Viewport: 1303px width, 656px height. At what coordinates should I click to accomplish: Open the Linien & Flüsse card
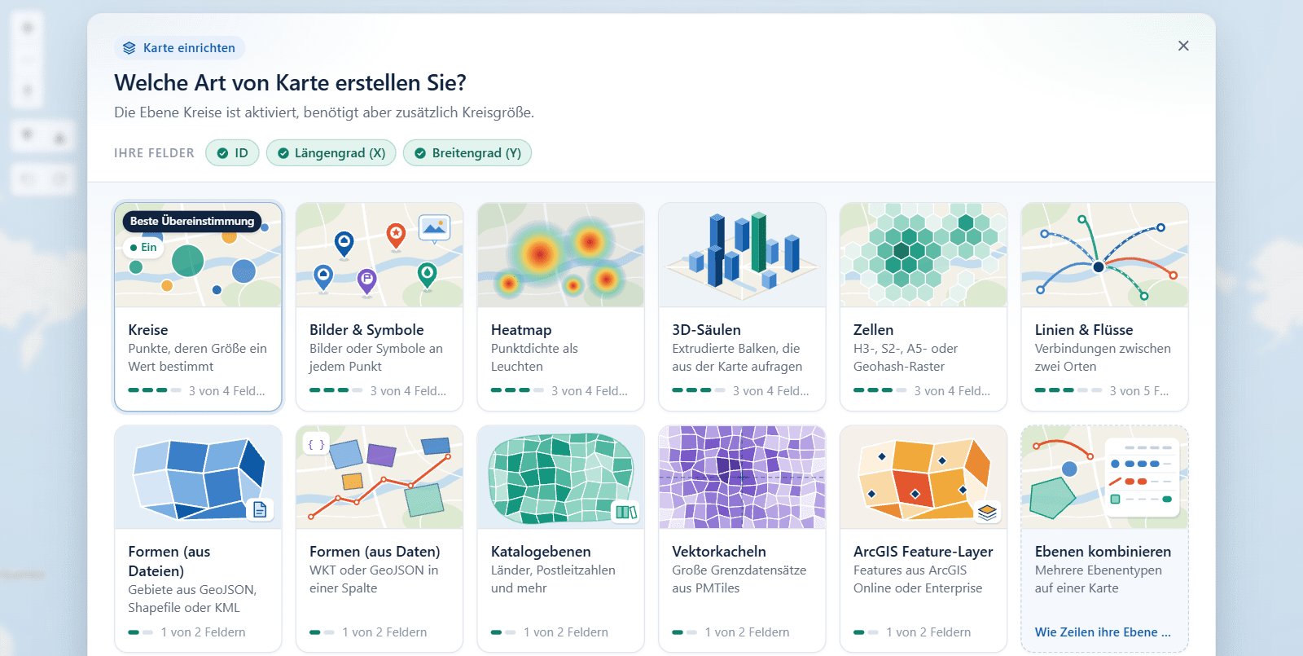pyautogui.click(x=1105, y=306)
